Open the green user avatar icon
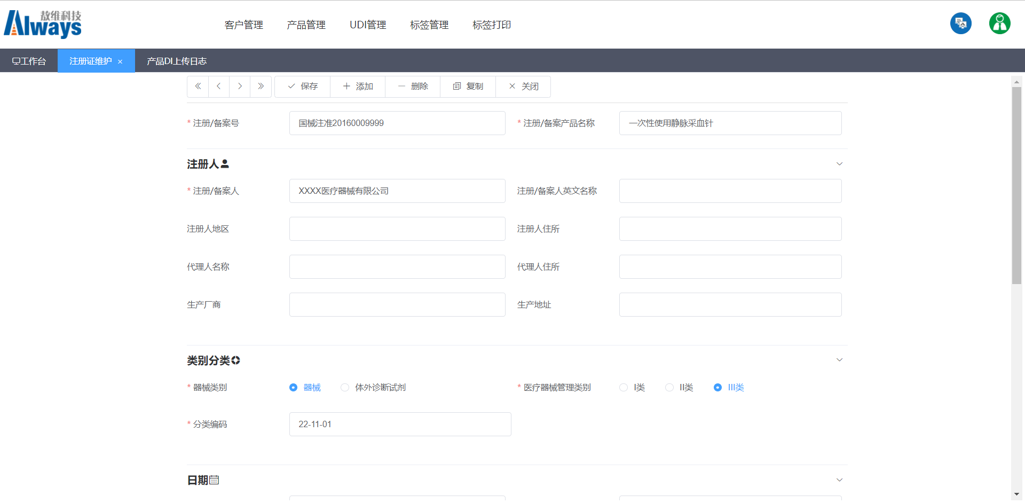Screen dimensions: 1025x503 (x=999, y=23)
